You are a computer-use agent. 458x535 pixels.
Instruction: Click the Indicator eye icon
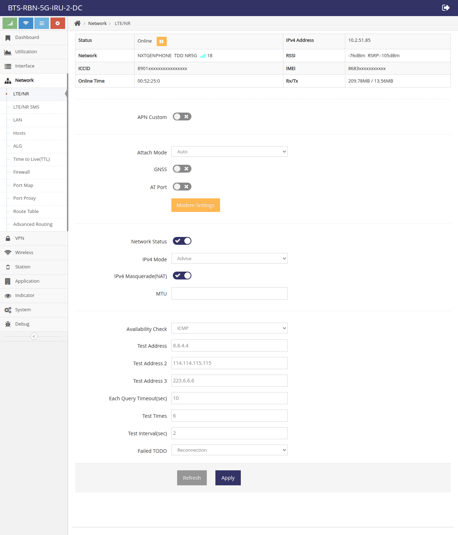[8, 296]
